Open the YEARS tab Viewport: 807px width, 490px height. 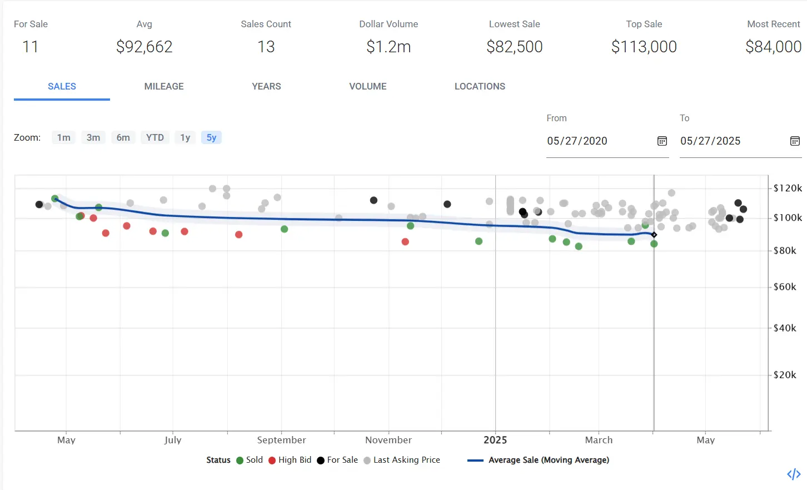pos(266,87)
